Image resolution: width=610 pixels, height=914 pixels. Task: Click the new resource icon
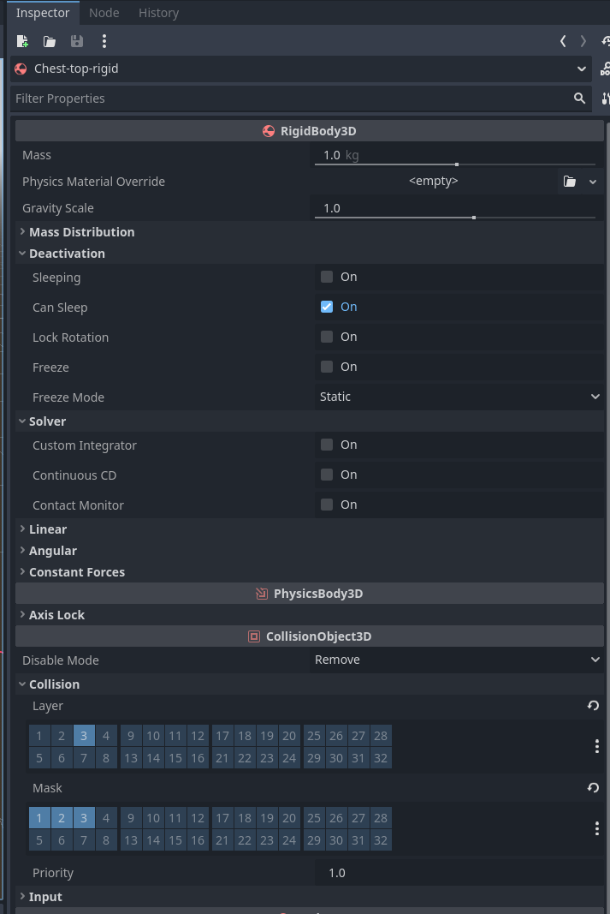(23, 41)
